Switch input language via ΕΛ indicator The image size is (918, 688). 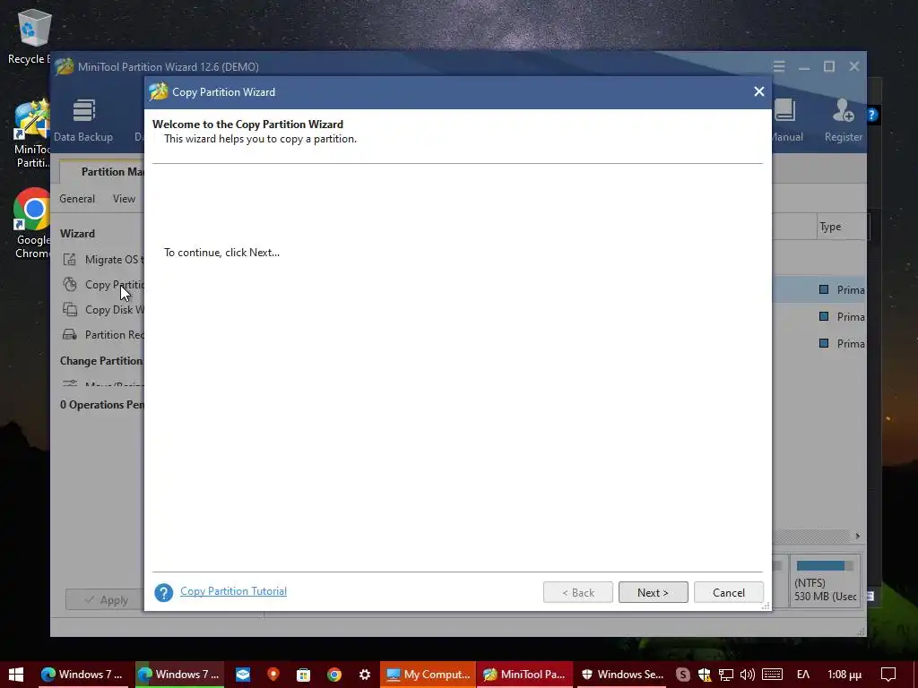(803, 675)
